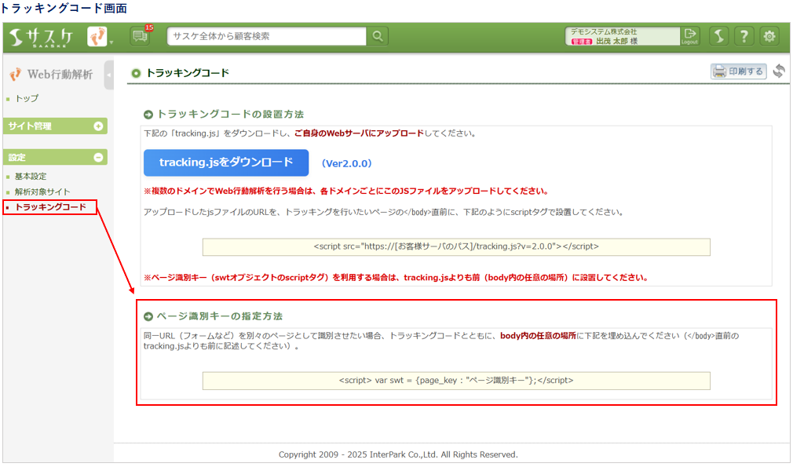Open the Saaske S icon in header
Viewport: 793px width, 467px height.
718,36
